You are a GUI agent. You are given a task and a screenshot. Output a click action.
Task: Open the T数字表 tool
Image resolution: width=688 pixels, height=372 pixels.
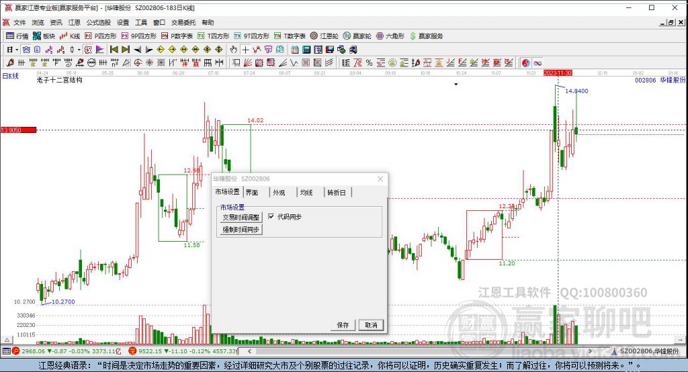point(290,36)
